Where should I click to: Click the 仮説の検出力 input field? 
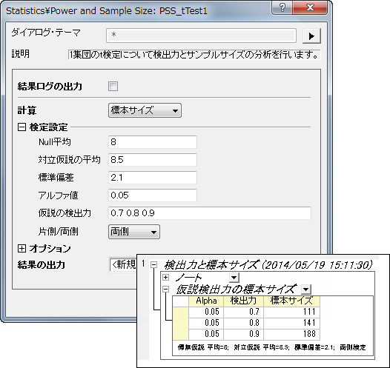point(210,213)
